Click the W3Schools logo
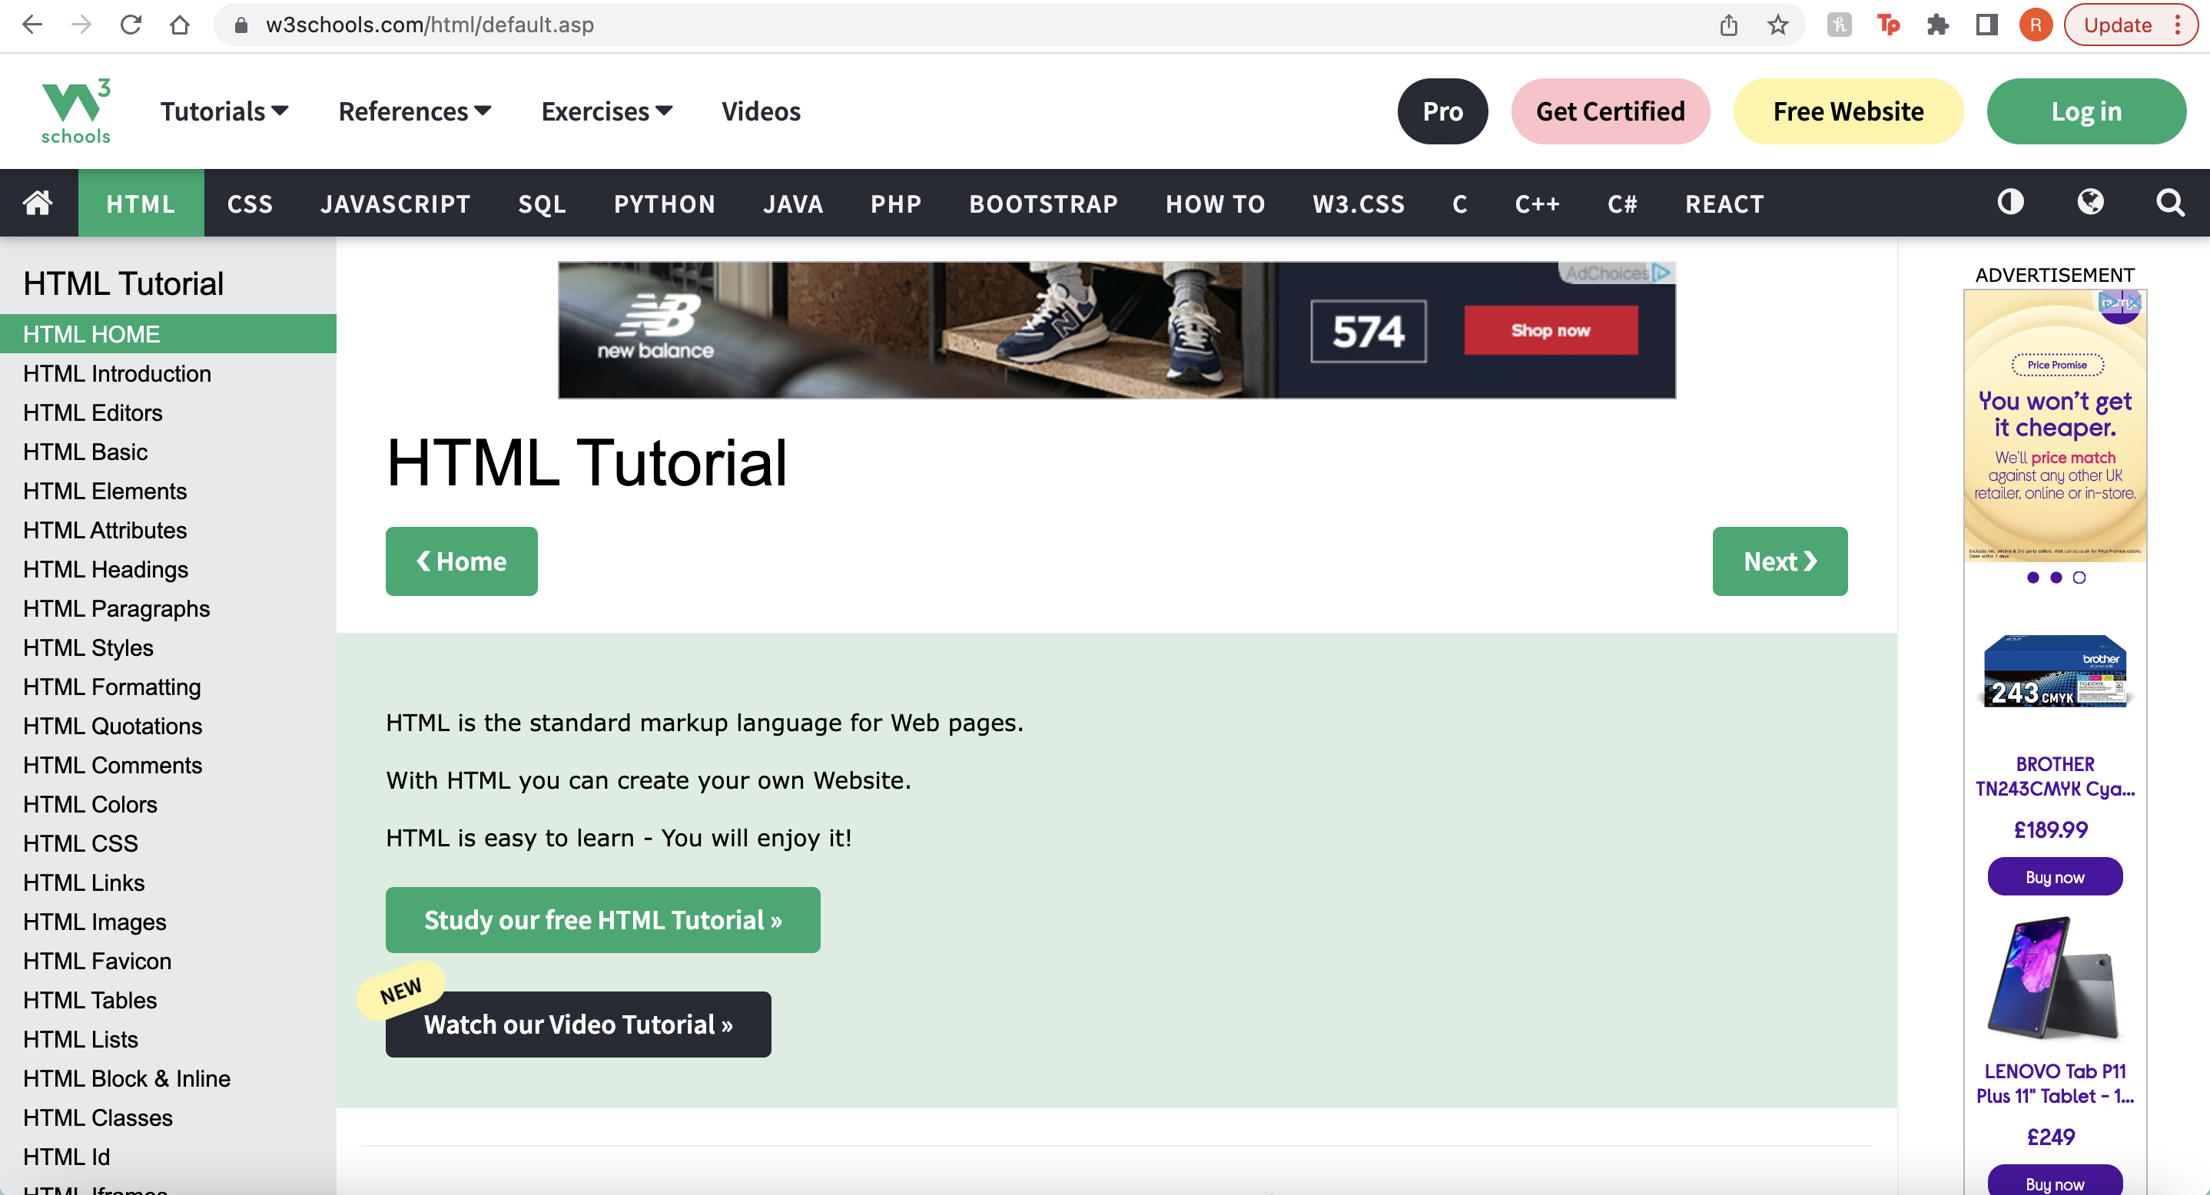Screen dimensions: 2210x1195 75,111
